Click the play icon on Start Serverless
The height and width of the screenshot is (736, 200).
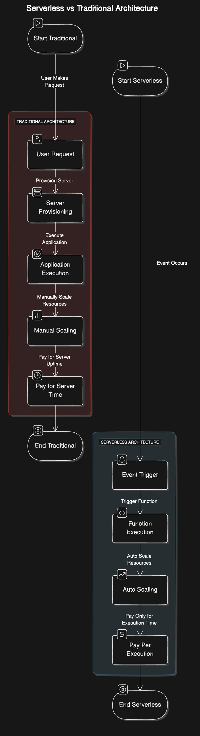click(122, 65)
